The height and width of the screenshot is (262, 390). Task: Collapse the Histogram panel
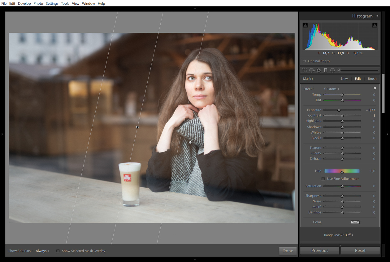[377, 16]
